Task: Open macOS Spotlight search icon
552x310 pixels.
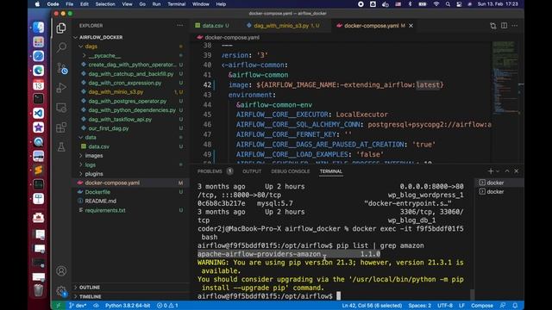Action: click(x=448, y=4)
